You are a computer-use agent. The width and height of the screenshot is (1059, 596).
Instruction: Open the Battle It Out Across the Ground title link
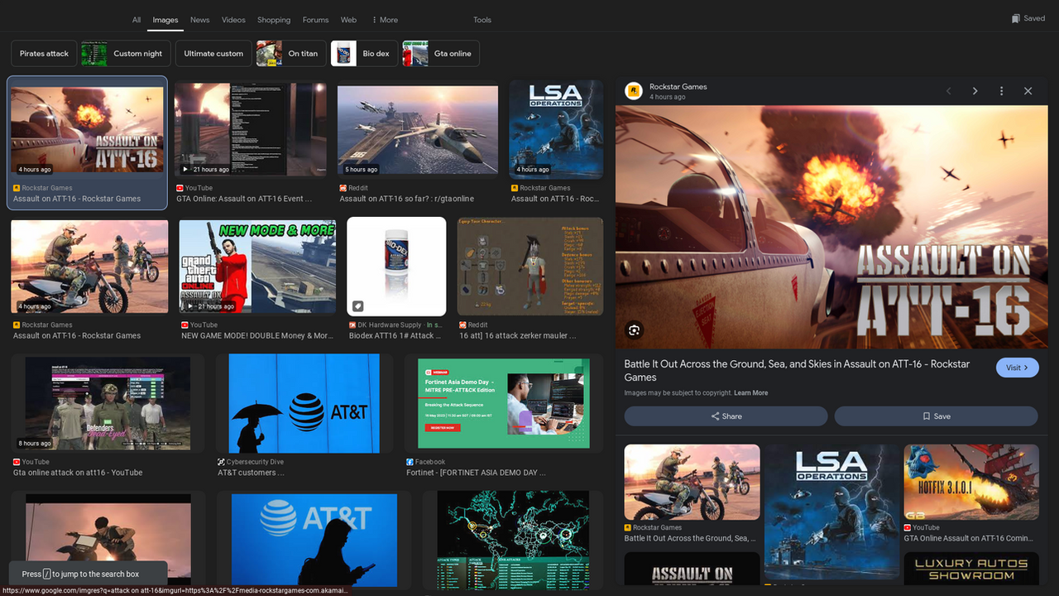[797, 370]
